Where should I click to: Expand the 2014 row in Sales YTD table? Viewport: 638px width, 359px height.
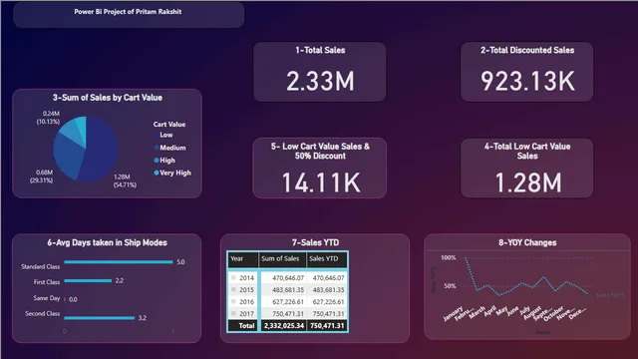[233, 277]
